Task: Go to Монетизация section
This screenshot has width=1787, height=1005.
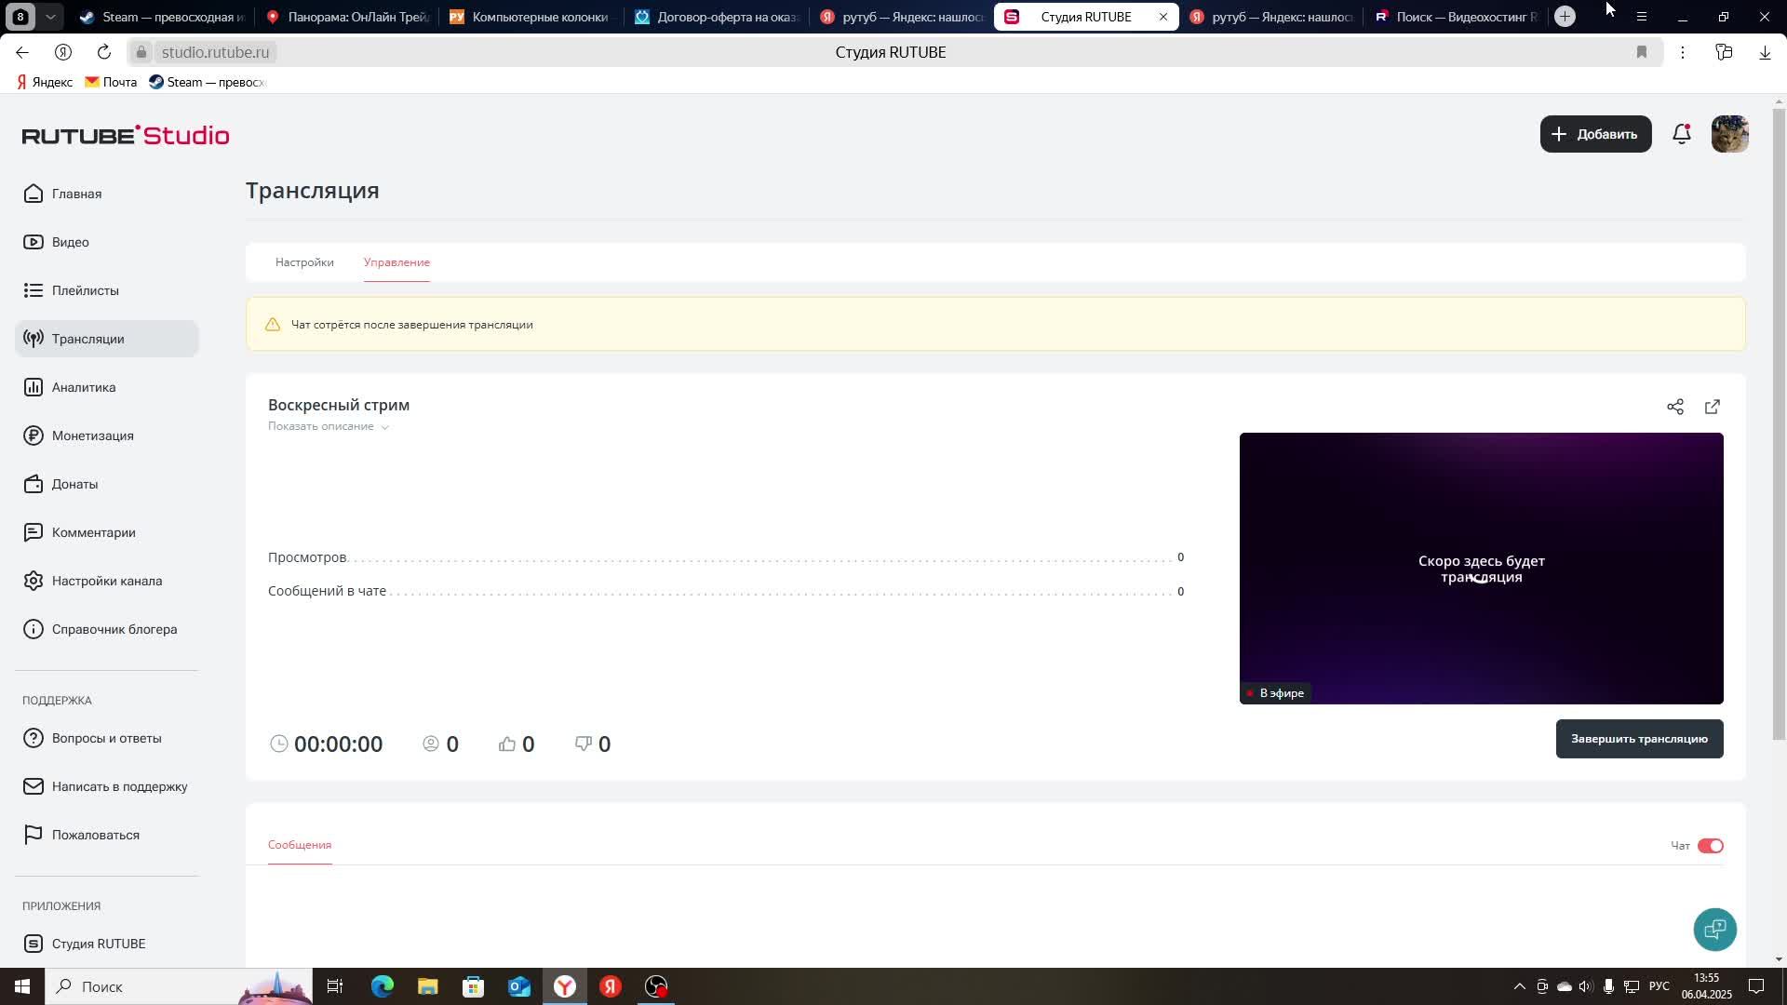Action: (92, 435)
